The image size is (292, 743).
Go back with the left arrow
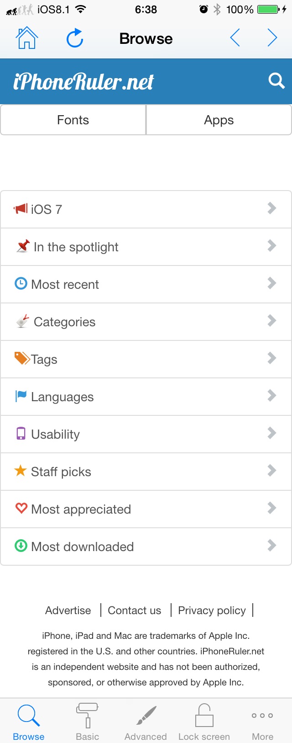[x=235, y=38]
